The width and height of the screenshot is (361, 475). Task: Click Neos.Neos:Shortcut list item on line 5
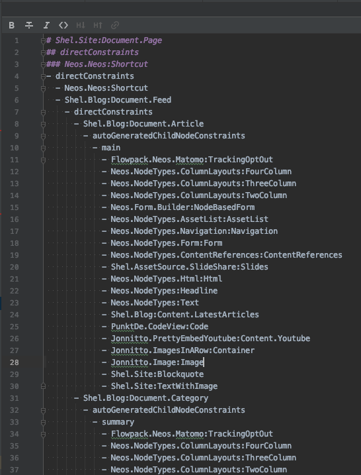coord(106,88)
